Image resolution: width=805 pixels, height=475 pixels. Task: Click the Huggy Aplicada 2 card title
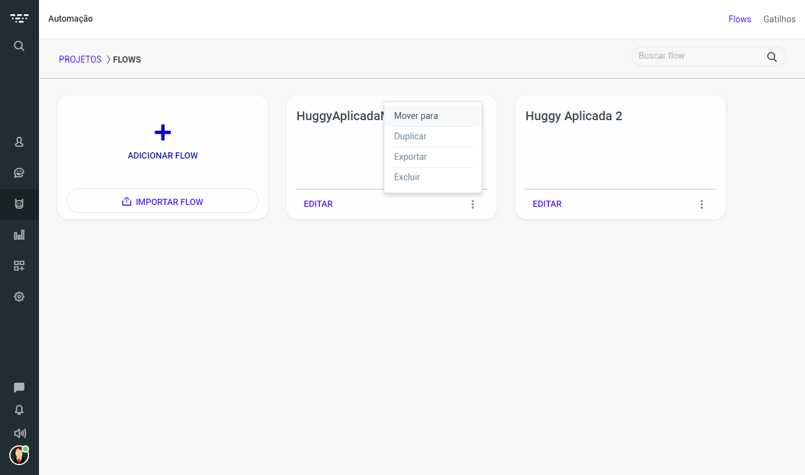pos(574,116)
